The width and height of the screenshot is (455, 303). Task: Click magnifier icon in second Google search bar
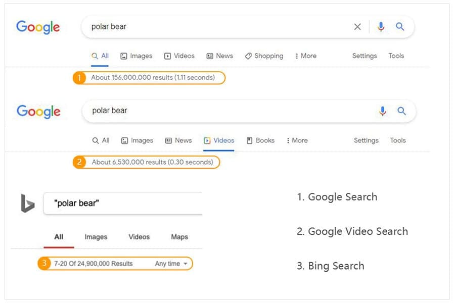coord(401,111)
